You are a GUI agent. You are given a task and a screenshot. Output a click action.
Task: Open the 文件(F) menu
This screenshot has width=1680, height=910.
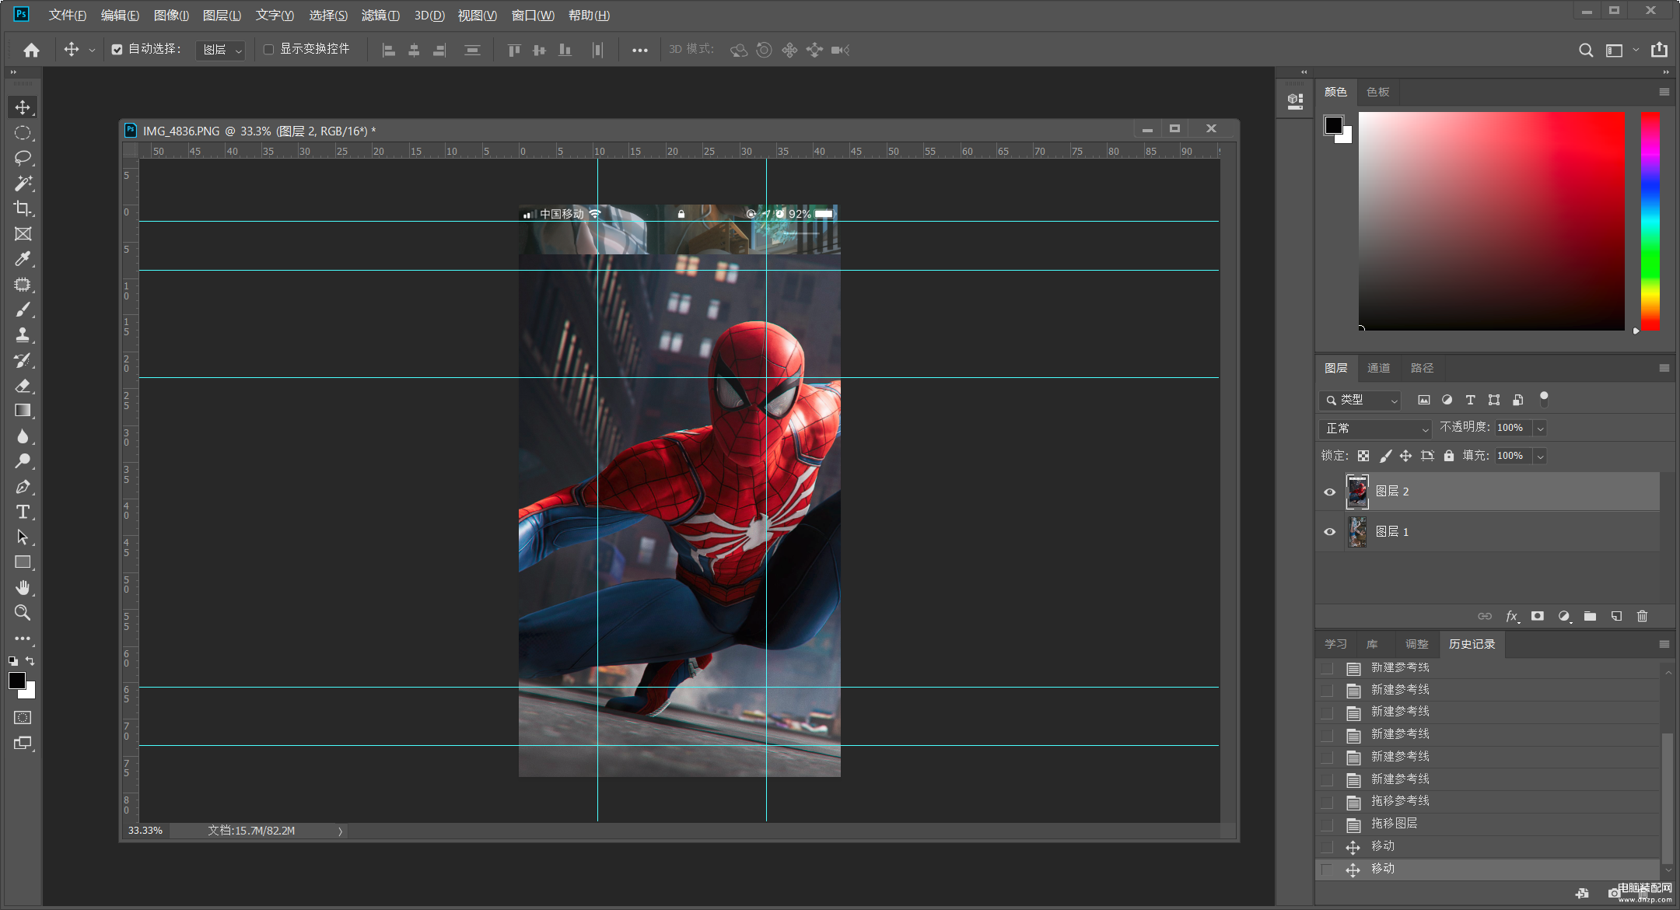[67, 16]
